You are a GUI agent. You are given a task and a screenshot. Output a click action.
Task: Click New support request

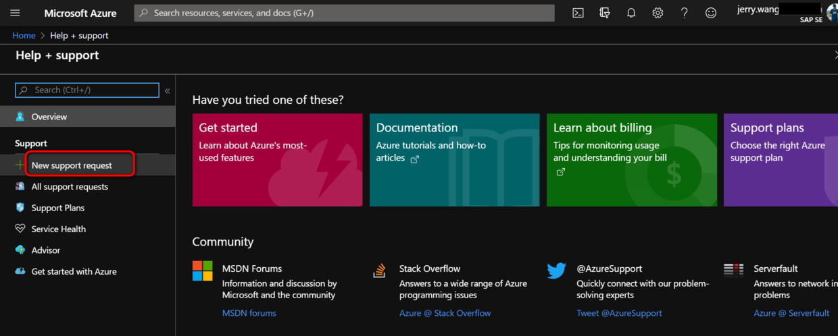pos(72,165)
